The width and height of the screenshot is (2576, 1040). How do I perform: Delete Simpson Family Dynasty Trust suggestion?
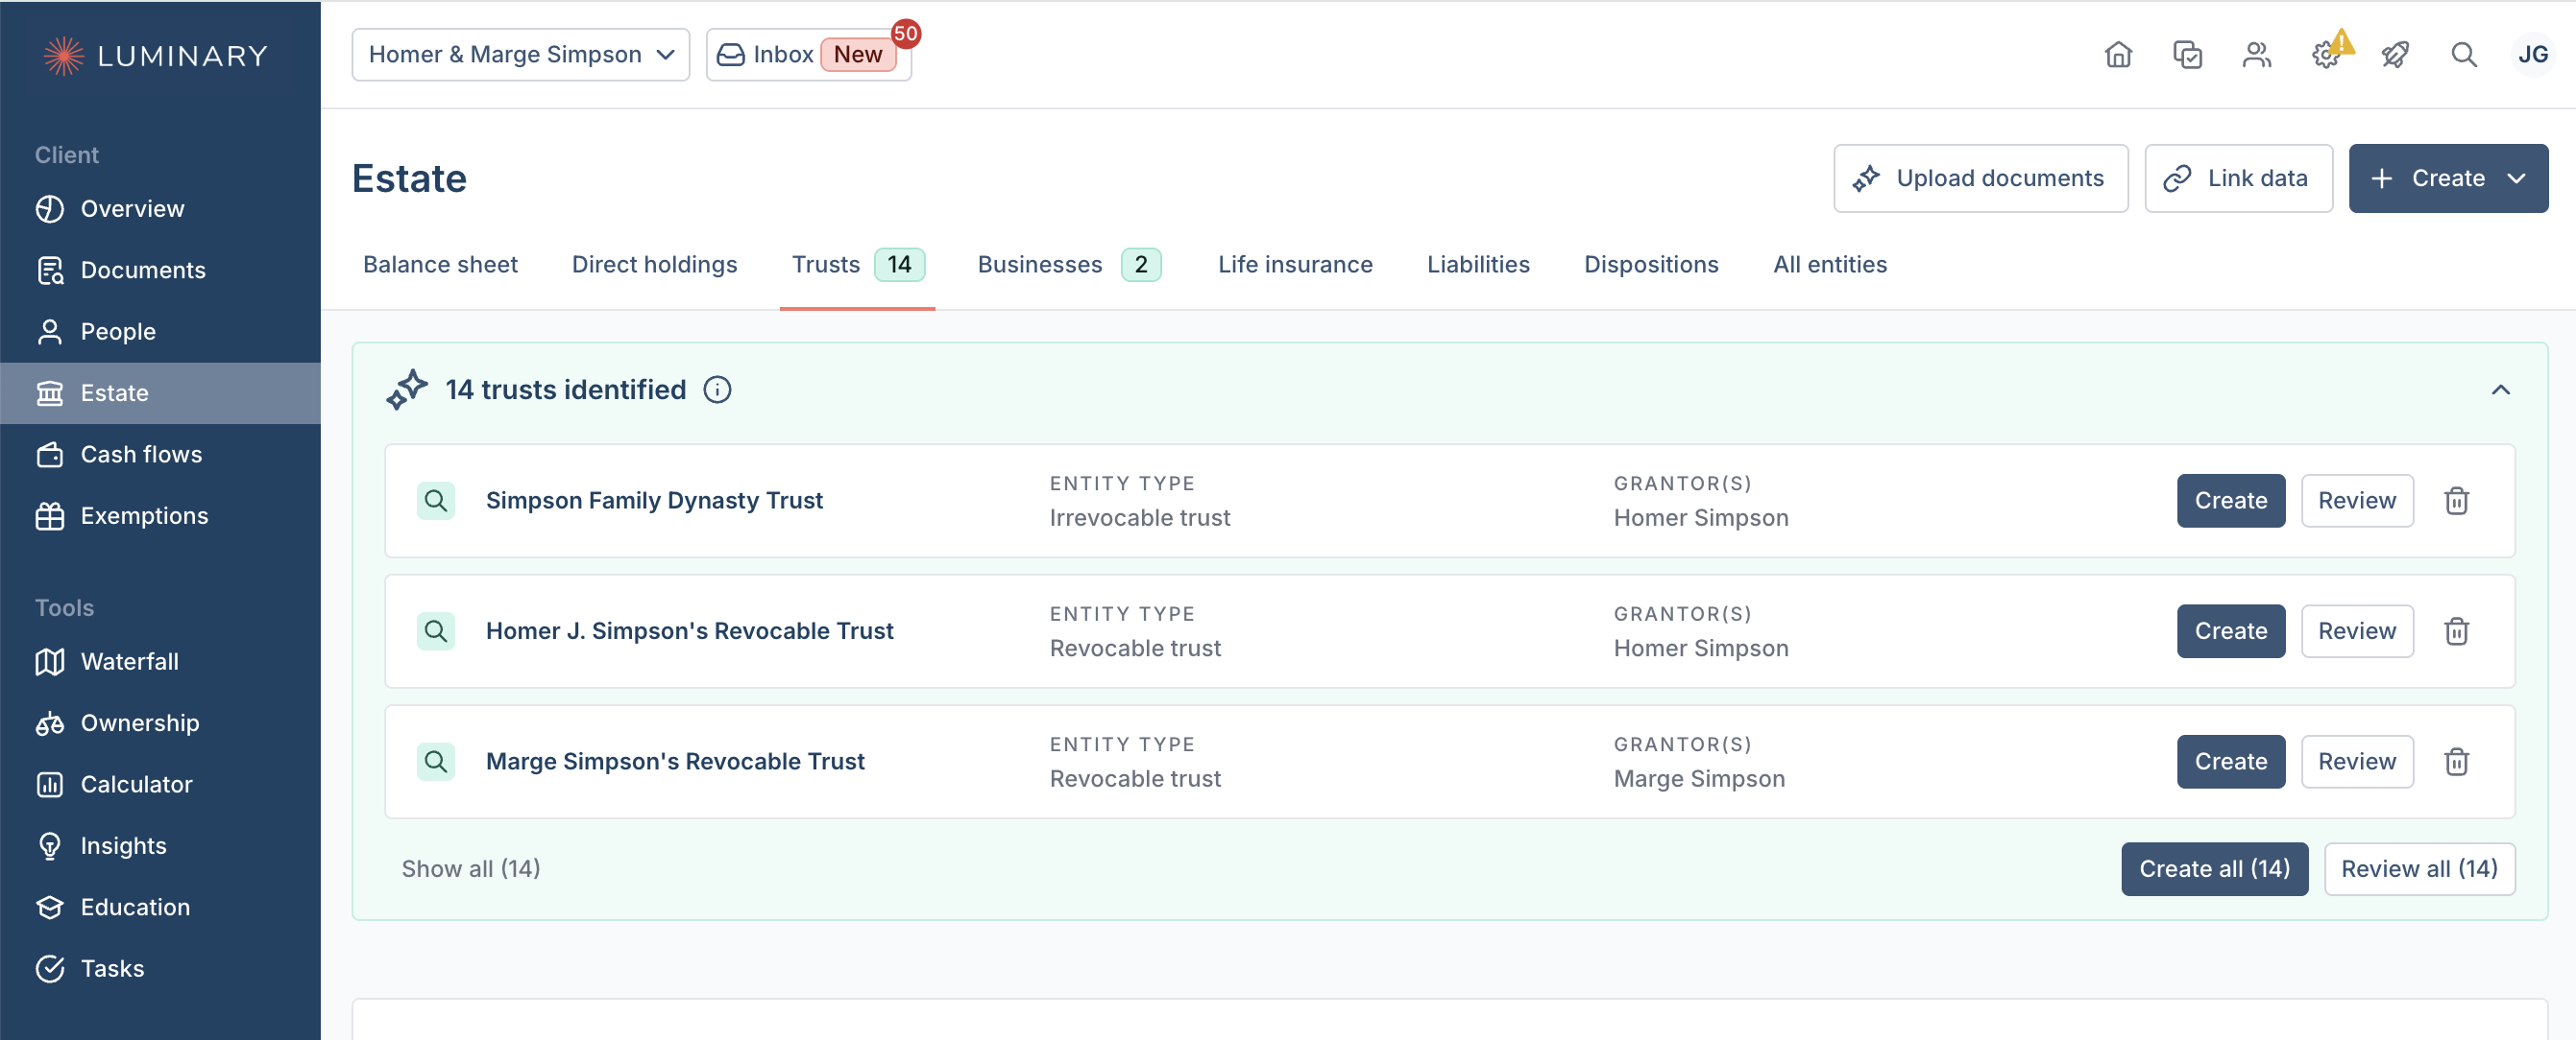[2456, 501]
